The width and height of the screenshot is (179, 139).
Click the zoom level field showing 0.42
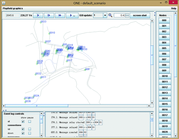(x=120, y=16)
